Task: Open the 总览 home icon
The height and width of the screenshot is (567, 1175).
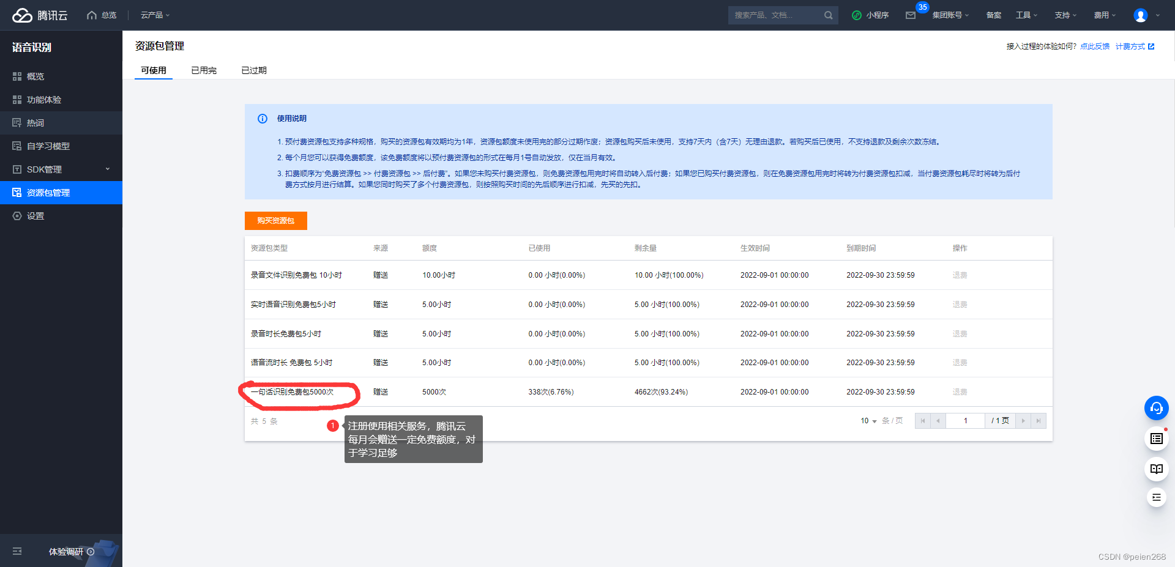Action: 92,15
